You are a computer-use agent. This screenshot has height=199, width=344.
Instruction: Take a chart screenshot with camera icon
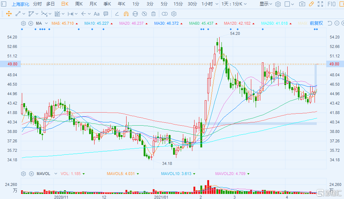pyautogui.click(x=302, y=4)
